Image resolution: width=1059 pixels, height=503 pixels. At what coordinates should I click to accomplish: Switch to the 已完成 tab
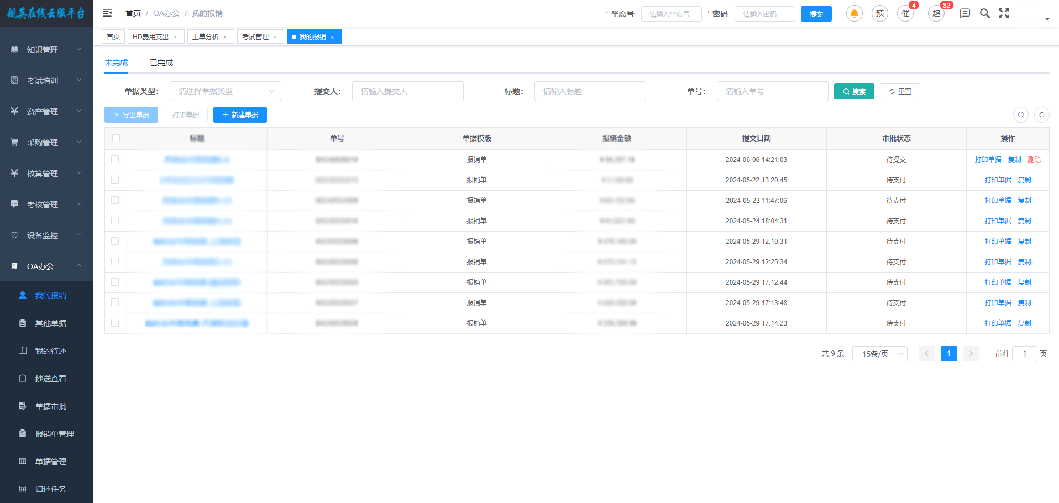(x=161, y=62)
